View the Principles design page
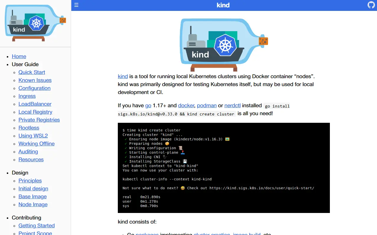Image resolution: width=377 pixels, height=235 pixels. click(30, 181)
